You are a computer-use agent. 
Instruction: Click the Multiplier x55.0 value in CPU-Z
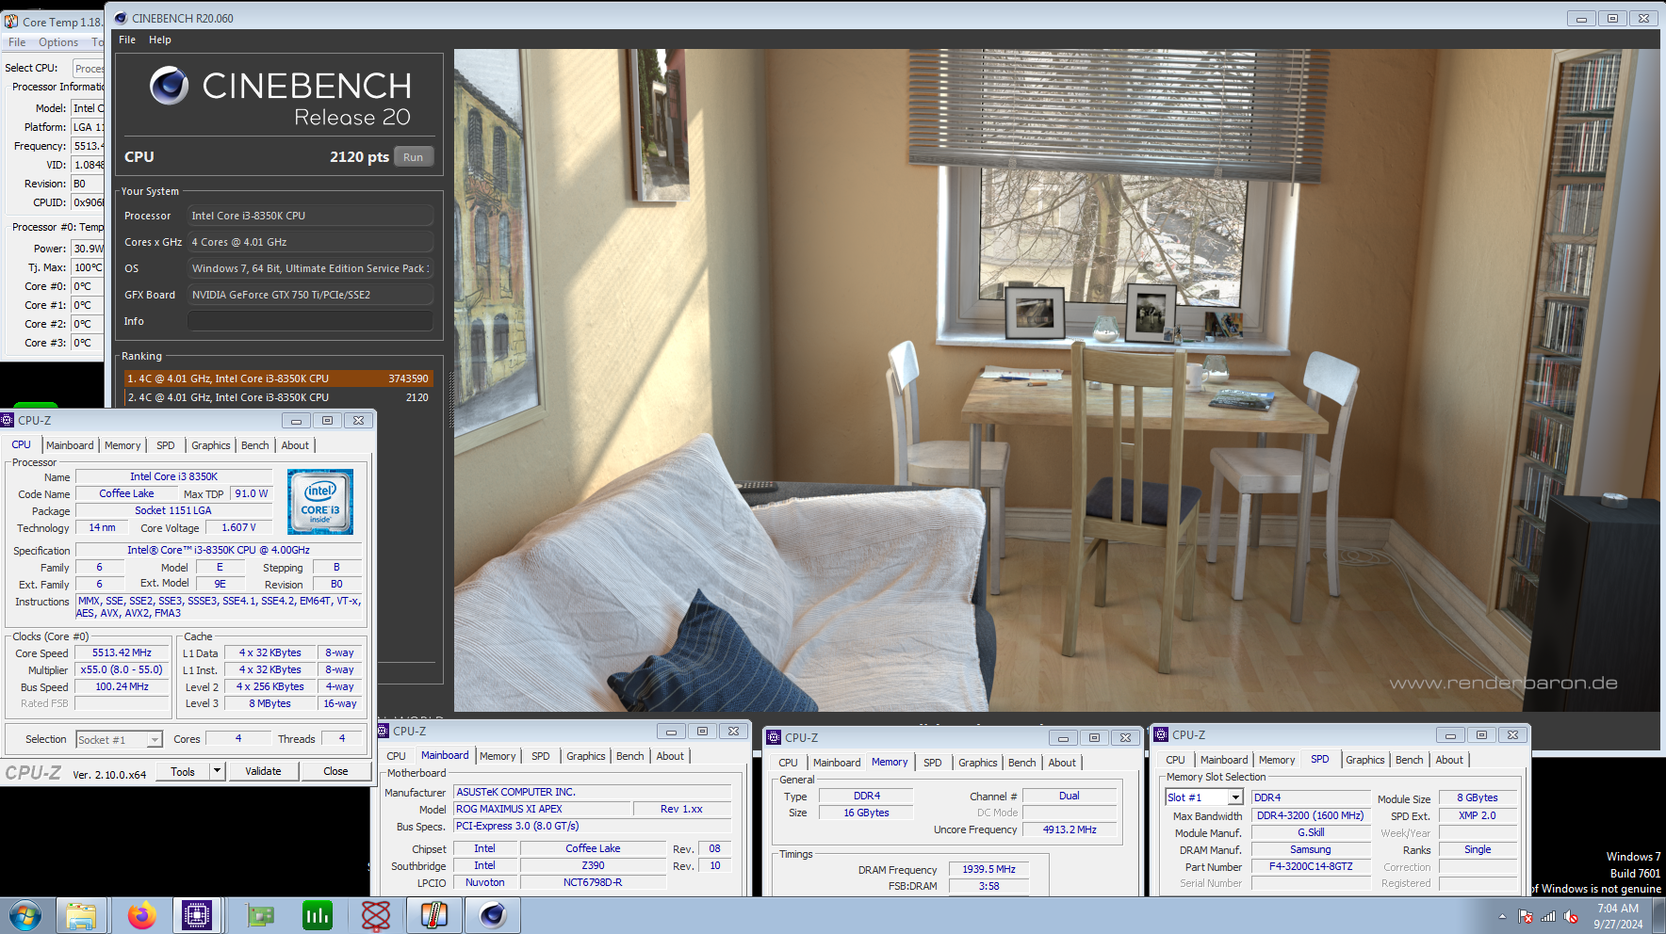[x=122, y=669]
